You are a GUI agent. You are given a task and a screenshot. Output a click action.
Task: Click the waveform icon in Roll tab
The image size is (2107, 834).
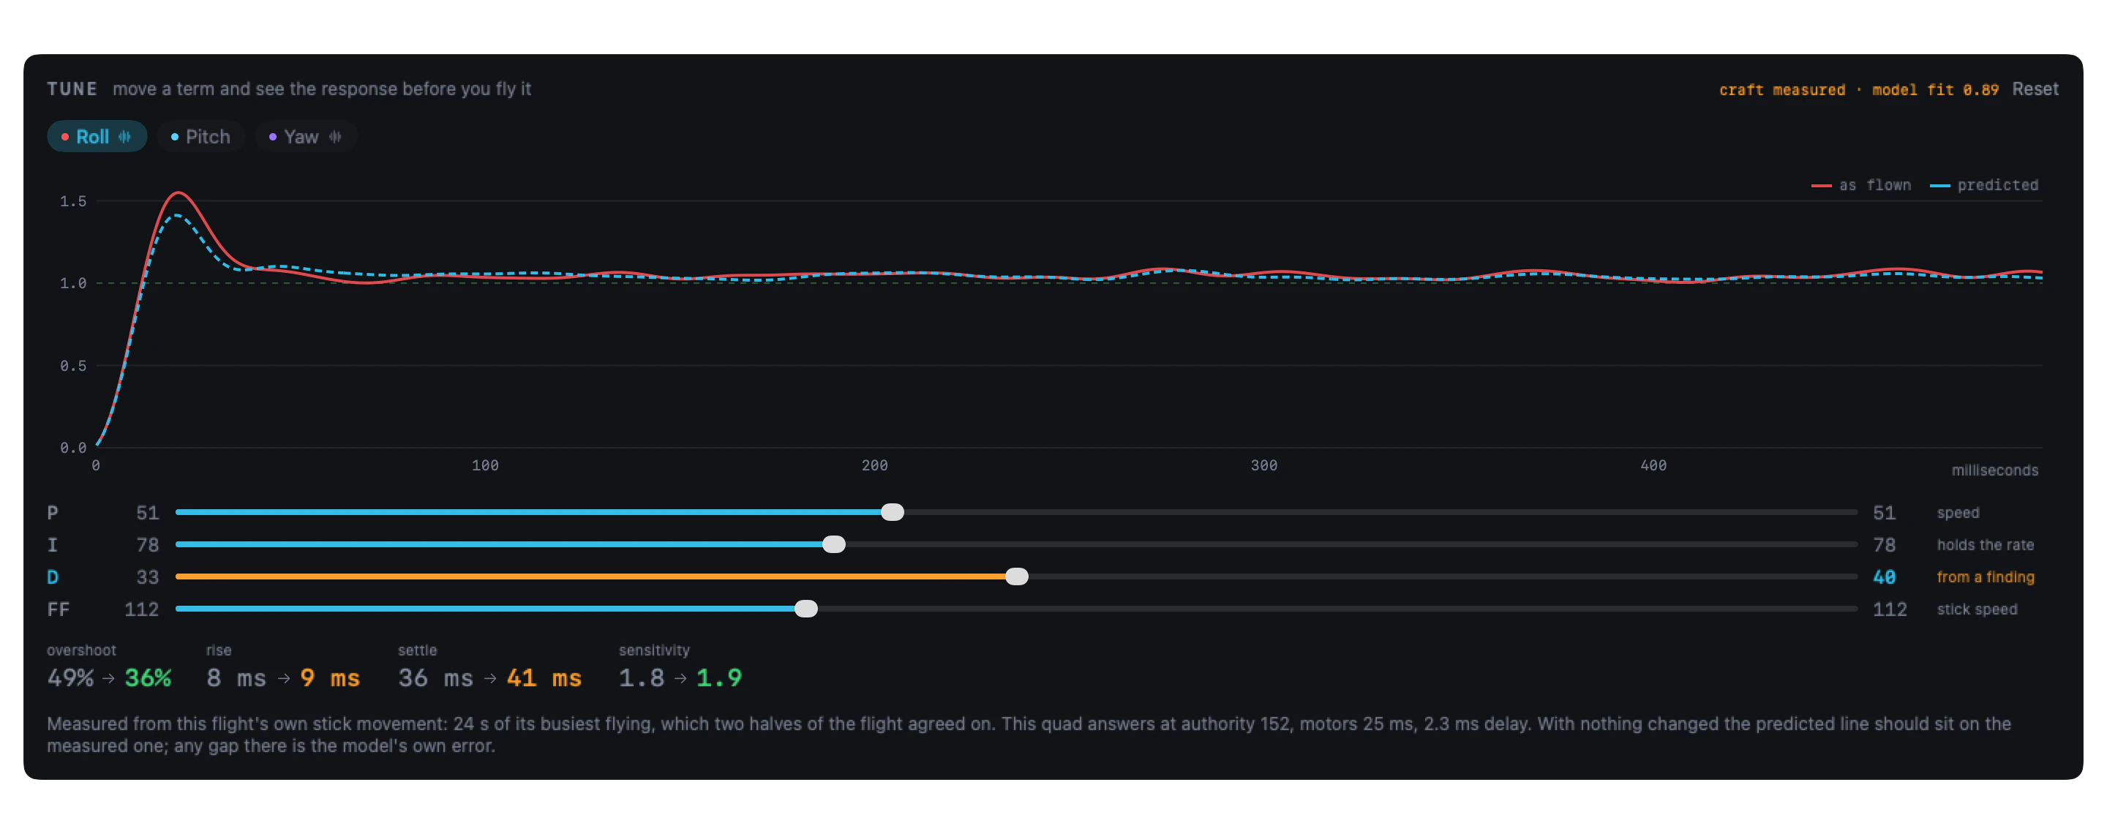tap(125, 137)
